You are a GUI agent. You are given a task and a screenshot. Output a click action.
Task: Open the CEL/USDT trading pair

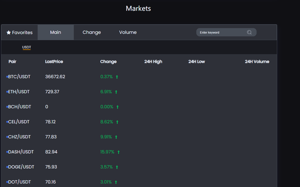19,122
